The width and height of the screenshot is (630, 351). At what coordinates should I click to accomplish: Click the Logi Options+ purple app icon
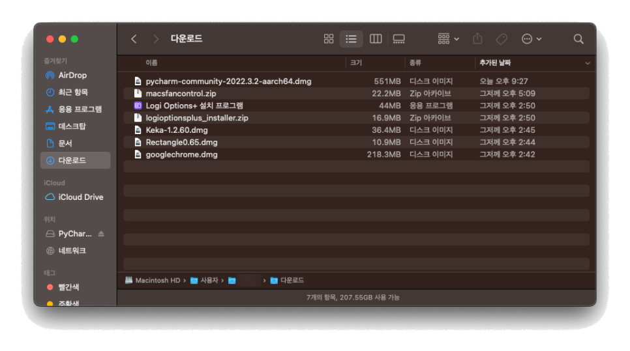click(138, 105)
